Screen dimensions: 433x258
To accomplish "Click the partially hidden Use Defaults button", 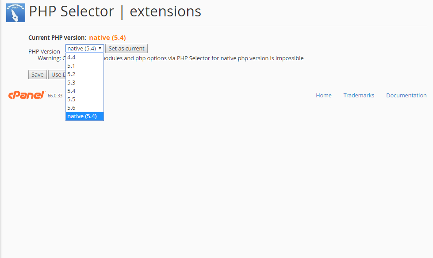I will [56, 74].
